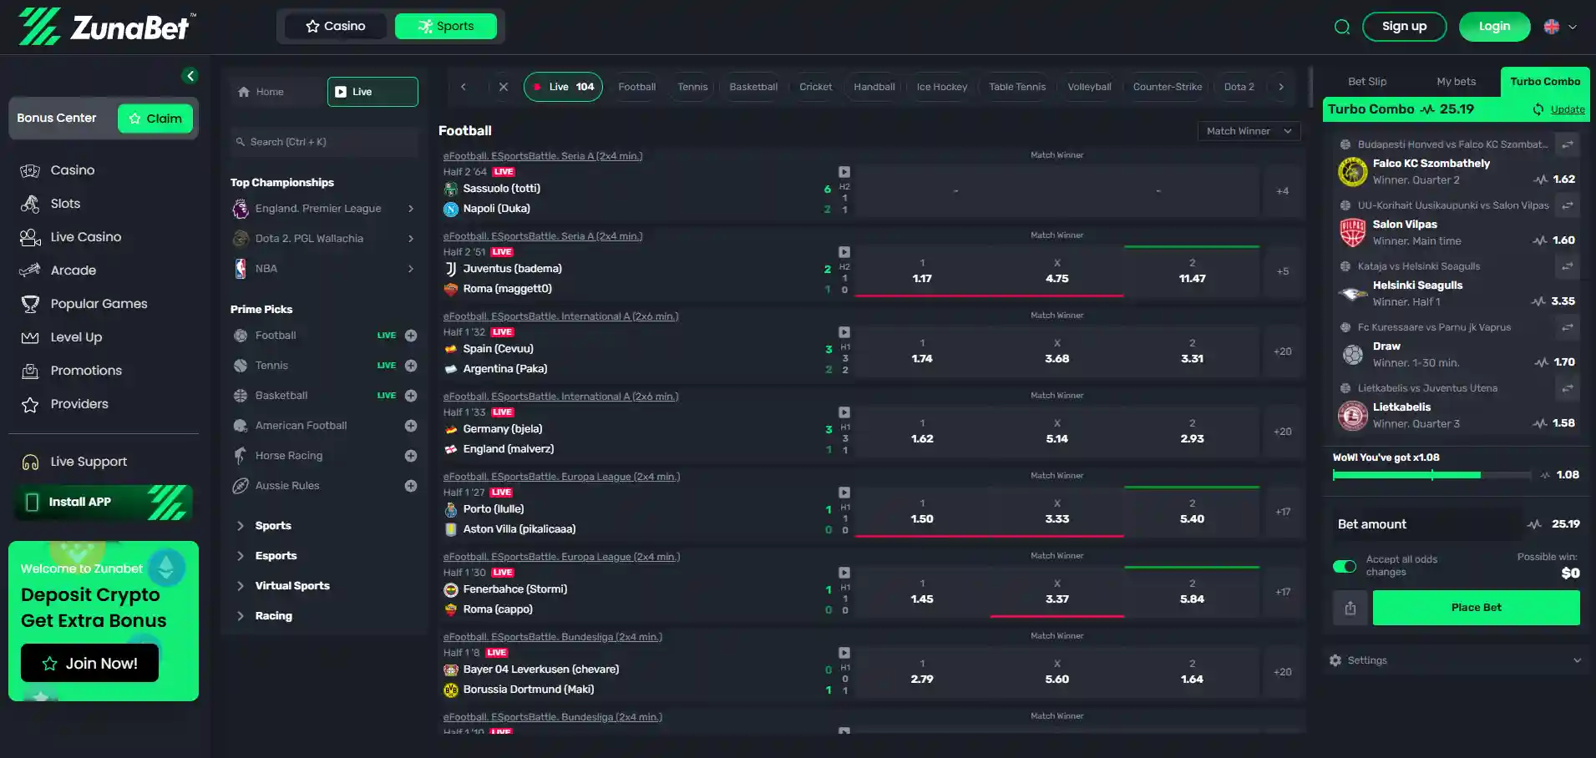Screen dimensions: 1596x758
Task: Add Aussie Rules with plus icon
Action: tap(411, 486)
